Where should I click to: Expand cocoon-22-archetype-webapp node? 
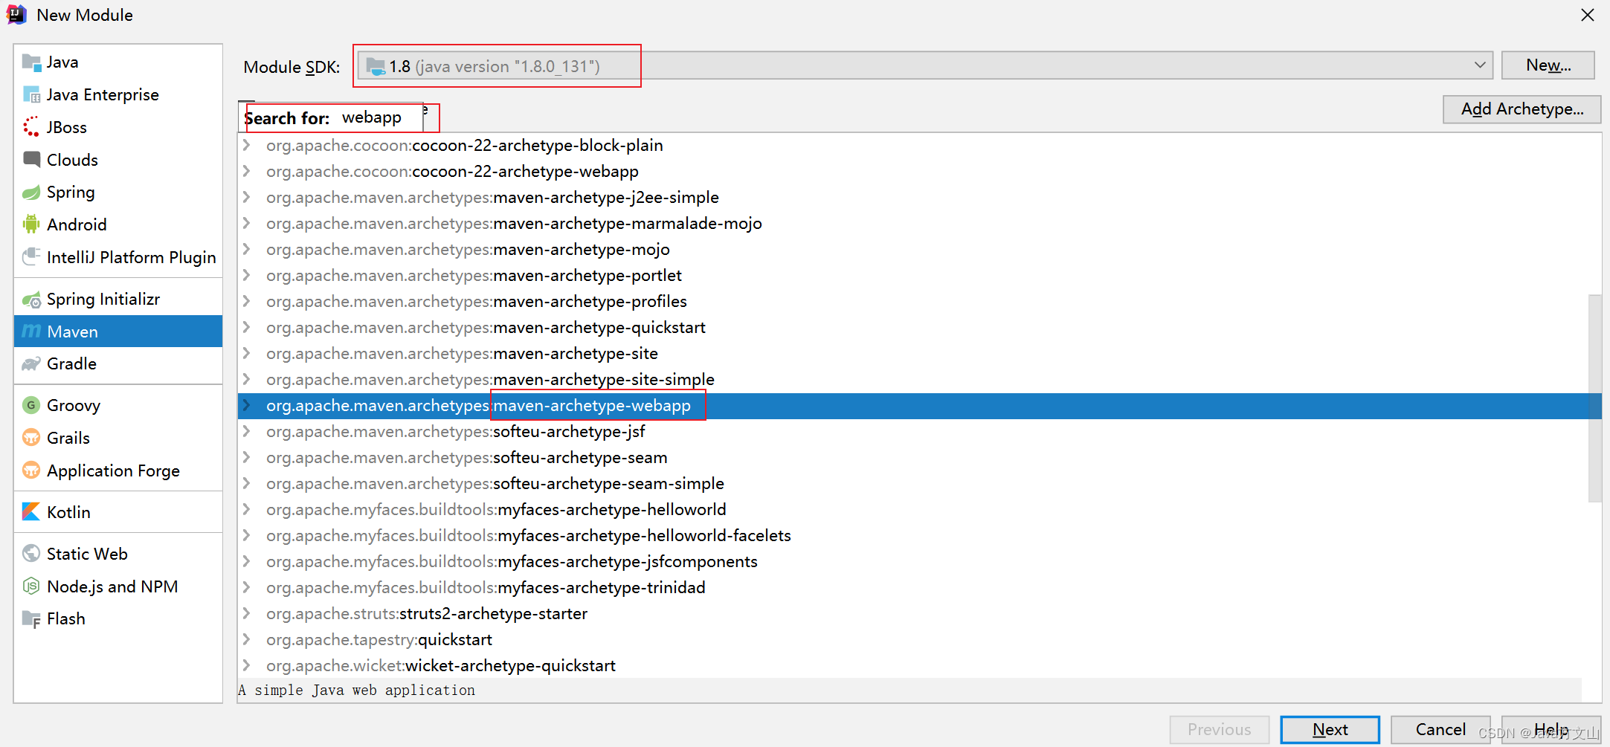[247, 171]
